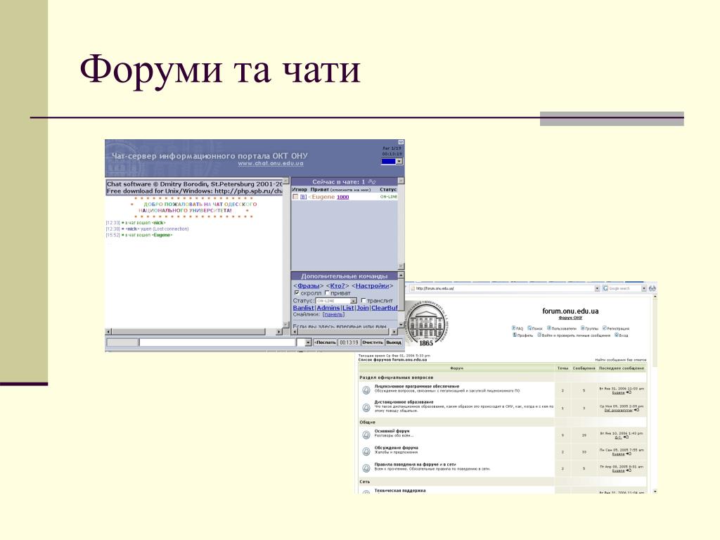The width and height of the screenshot is (720, 540).
Task: Click the Banlist link in chat
Action: [x=304, y=308]
